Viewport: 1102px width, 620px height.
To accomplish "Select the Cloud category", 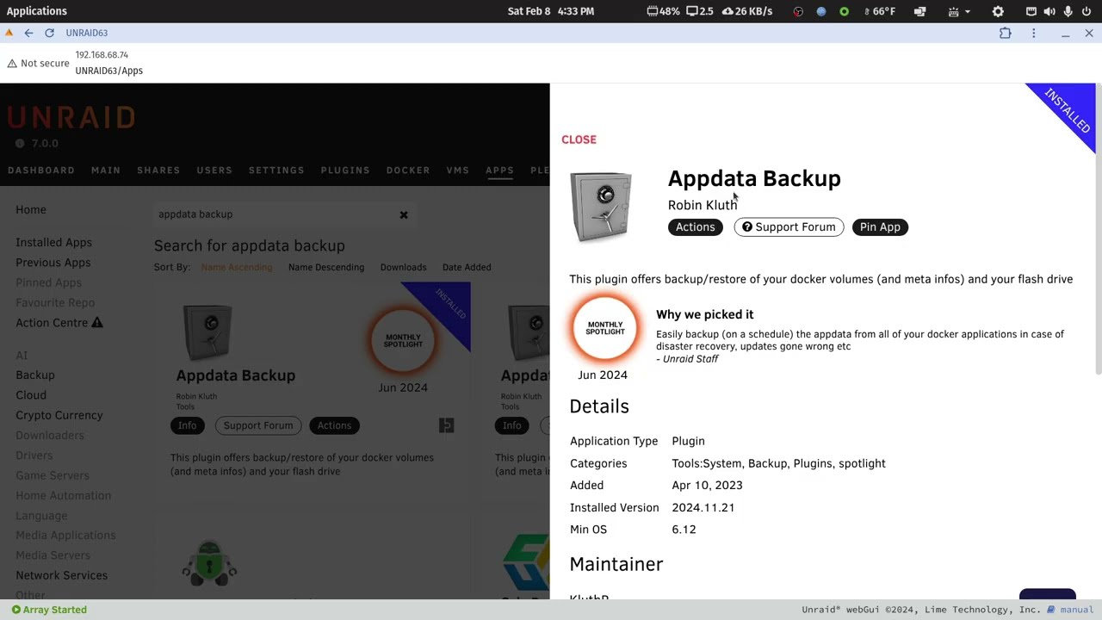I will pyautogui.click(x=31, y=395).
